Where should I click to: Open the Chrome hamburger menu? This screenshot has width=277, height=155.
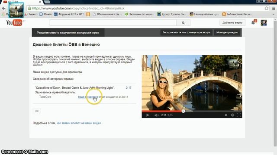(x=274, y=8)
